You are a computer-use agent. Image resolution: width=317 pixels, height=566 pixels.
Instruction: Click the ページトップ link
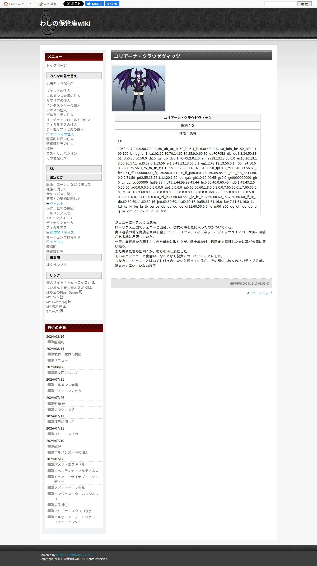[262, 293]
